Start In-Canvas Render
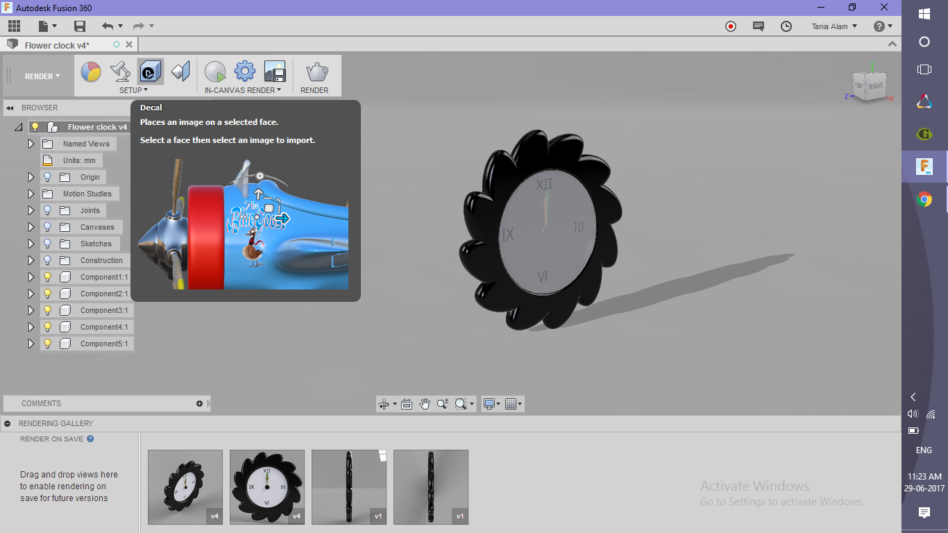948x533 pixels. pyautogui.click(x=215, y=71)
